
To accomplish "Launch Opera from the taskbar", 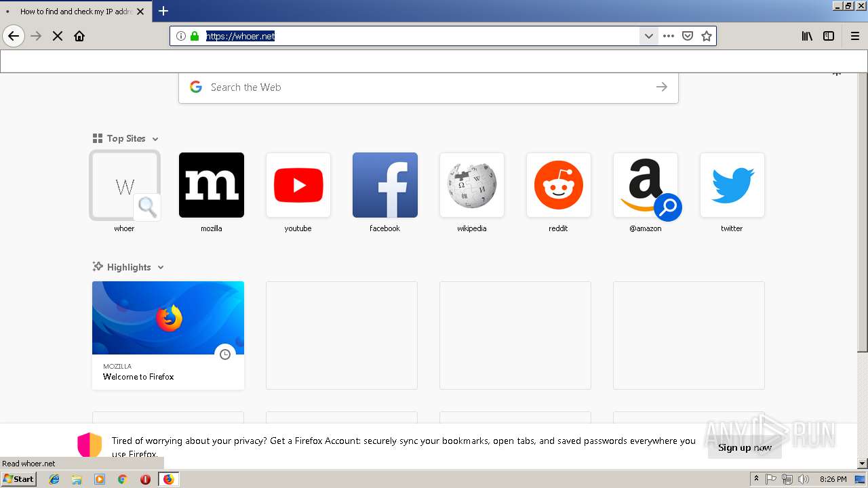I will (145, 479).
